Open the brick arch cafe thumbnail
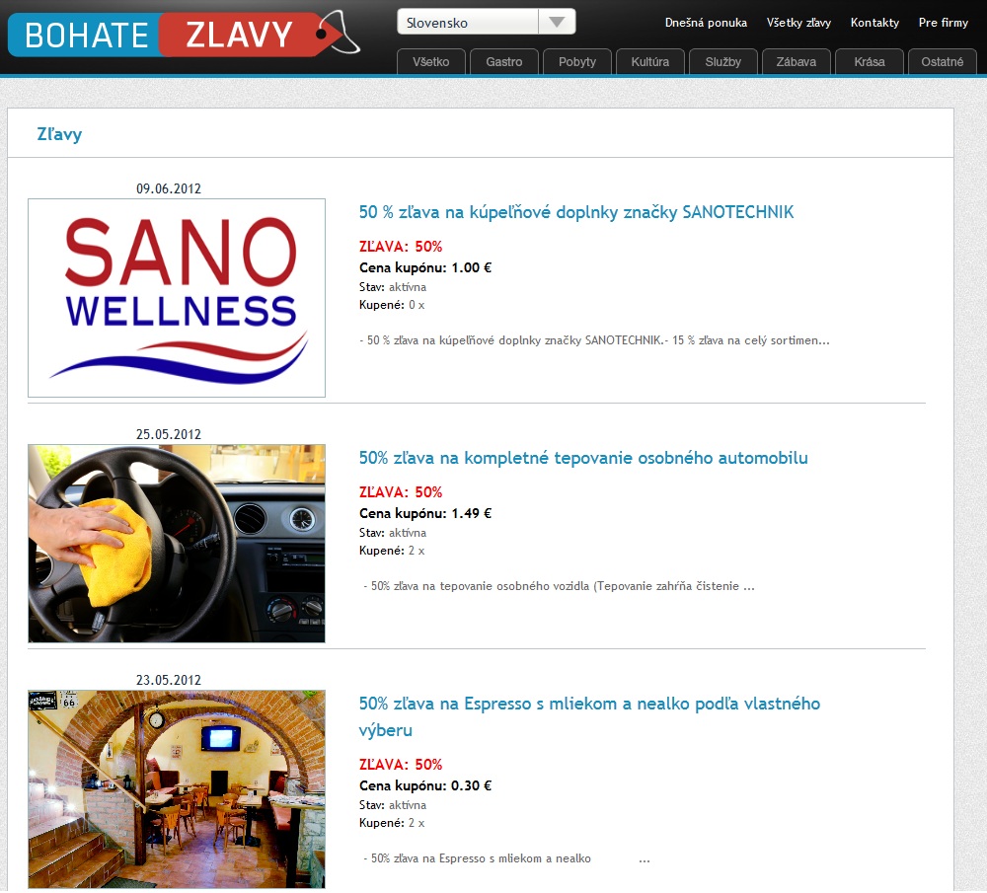The image size is (987, 893). point(177,789)
